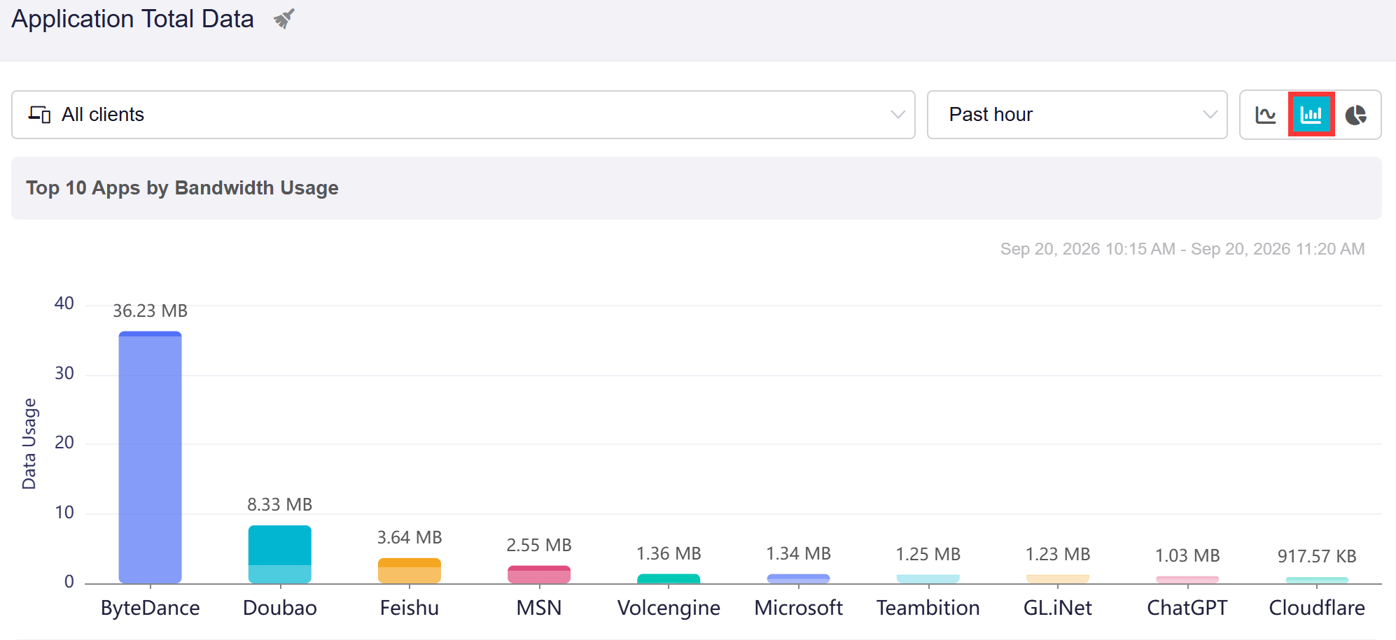
Task: Click the 1.36 MB value label
Action: tap(669, 553)
